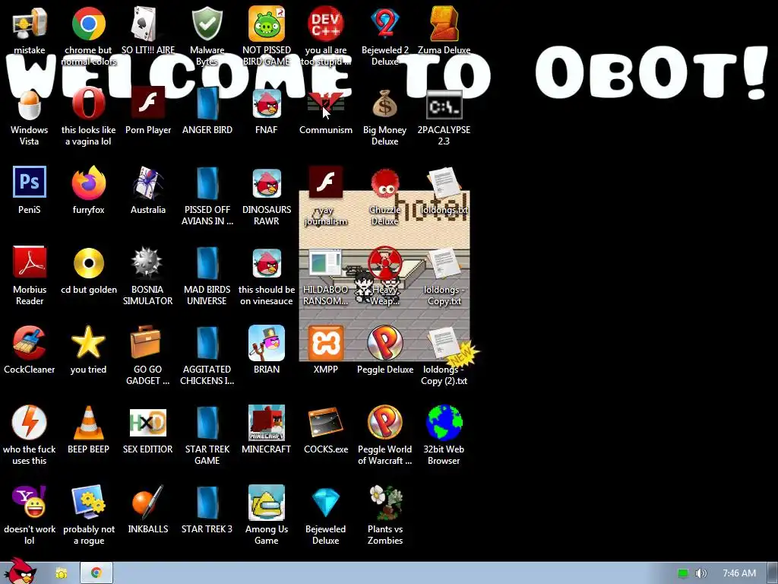Screen dimensions: 778x584
Task: Open Morbius Reader PDF icon
Action: point(30,262)
